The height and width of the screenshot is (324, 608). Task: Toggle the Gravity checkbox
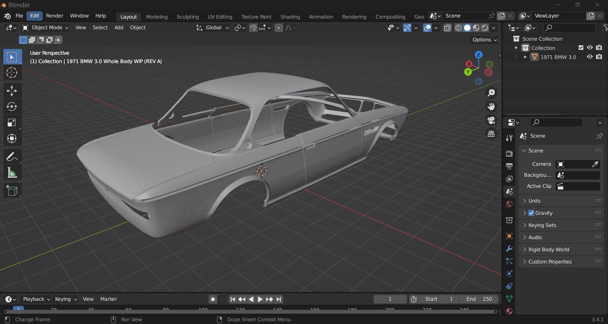[x=531, y=213]
